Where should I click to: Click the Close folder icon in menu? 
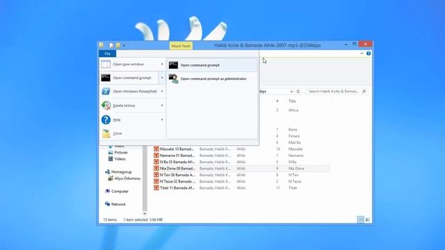click(x=106, y=133)
